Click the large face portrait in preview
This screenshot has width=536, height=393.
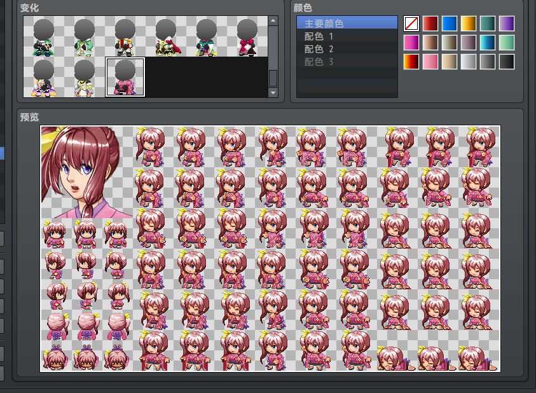pos(87,172)
